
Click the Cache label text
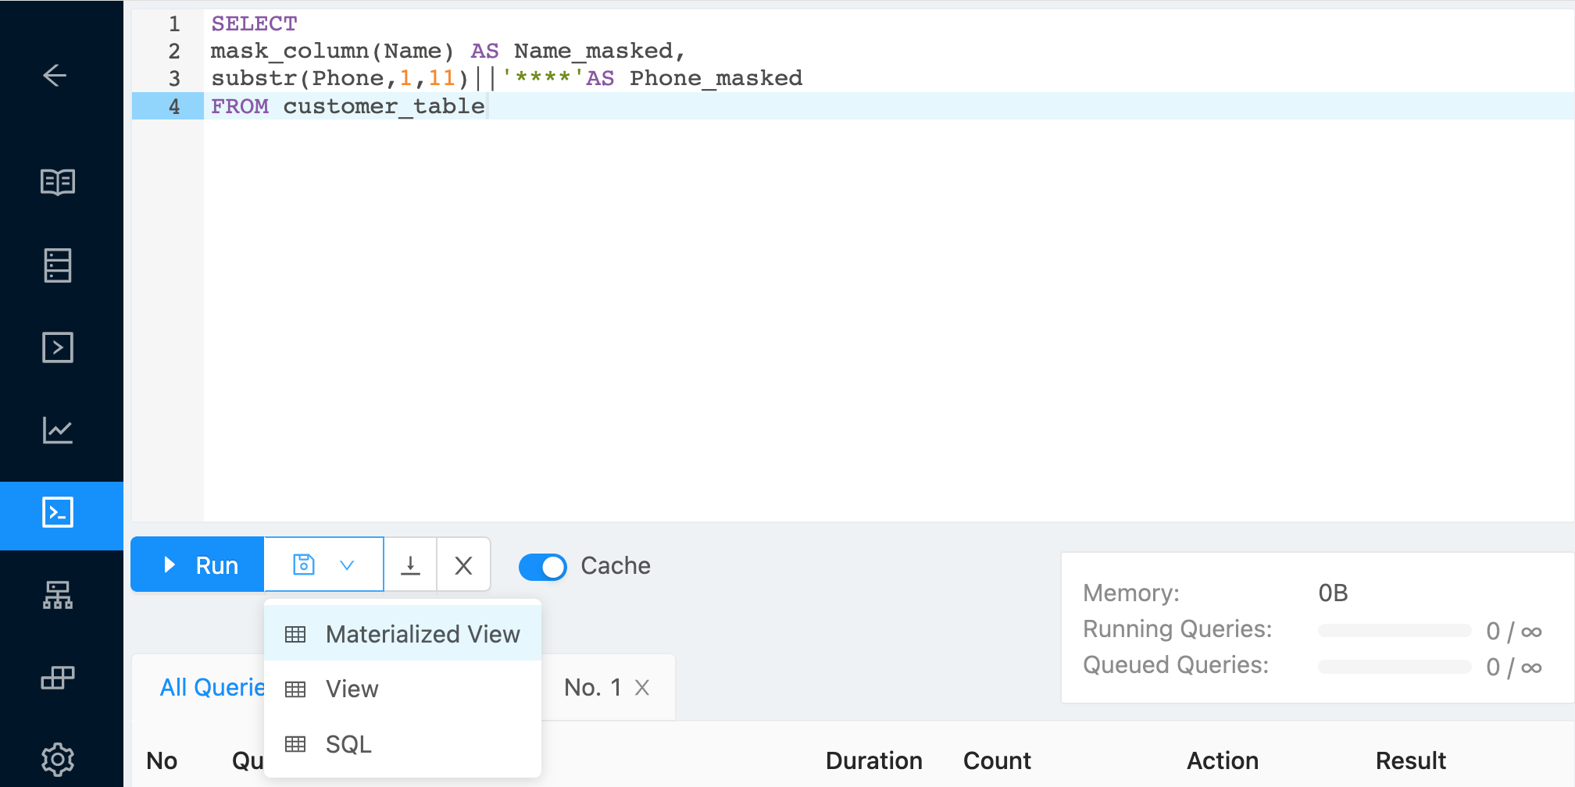click(x=616, y=565)
